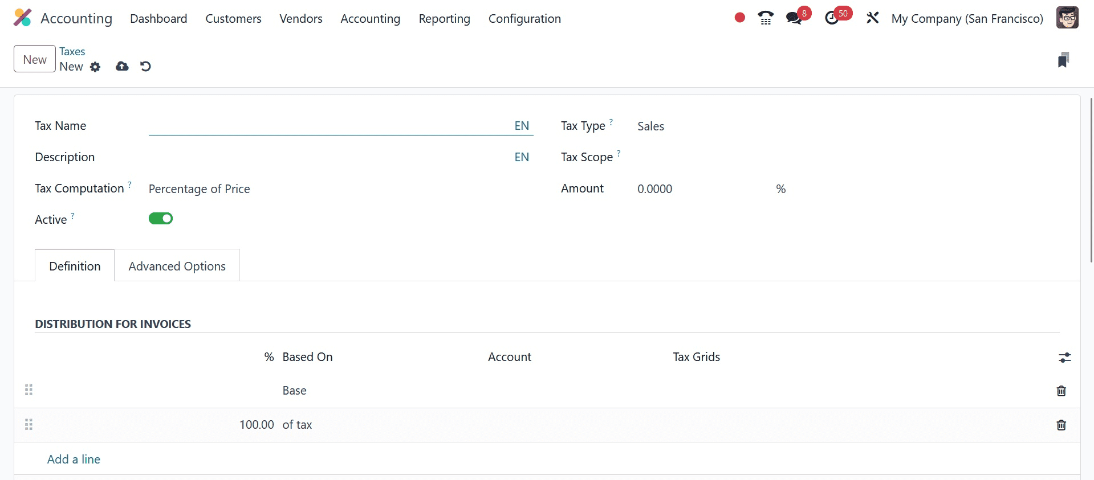Show the Tax Scope help question mark
The width and height of the screenshot is (1094, 480).
coord(619,153)
